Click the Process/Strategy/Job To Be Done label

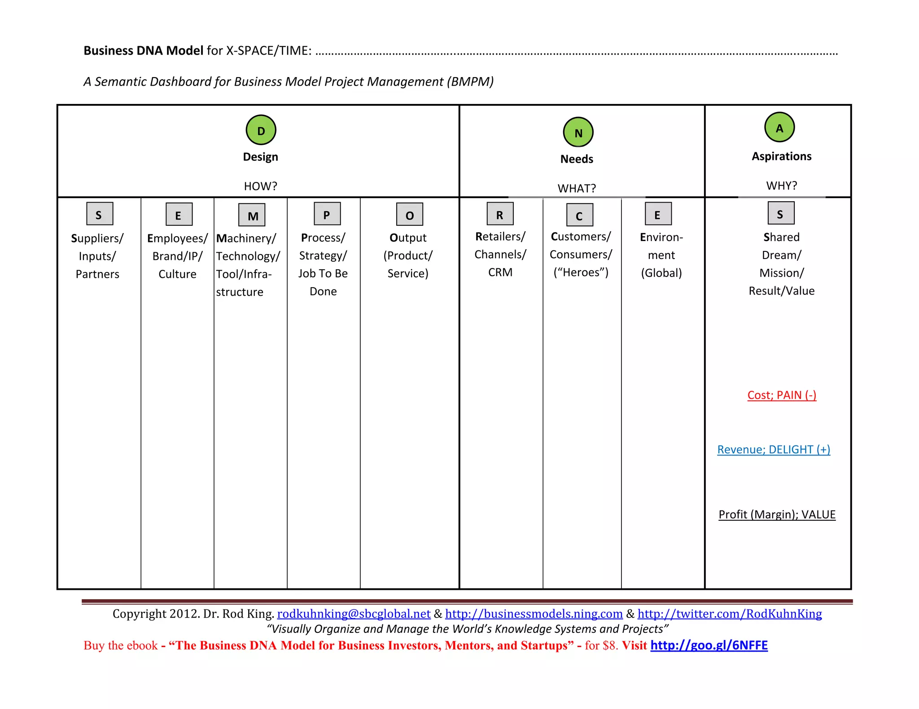323,264
